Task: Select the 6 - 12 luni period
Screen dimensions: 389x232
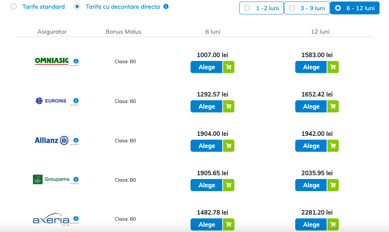Action: tap(355, 8)
